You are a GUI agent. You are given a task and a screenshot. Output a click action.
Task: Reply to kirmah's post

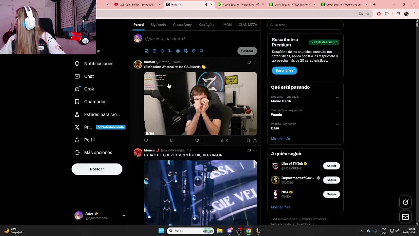[146, 140]
